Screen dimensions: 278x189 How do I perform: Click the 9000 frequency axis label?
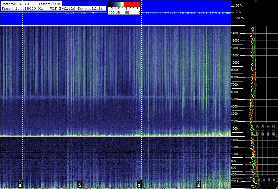(234, 70)
